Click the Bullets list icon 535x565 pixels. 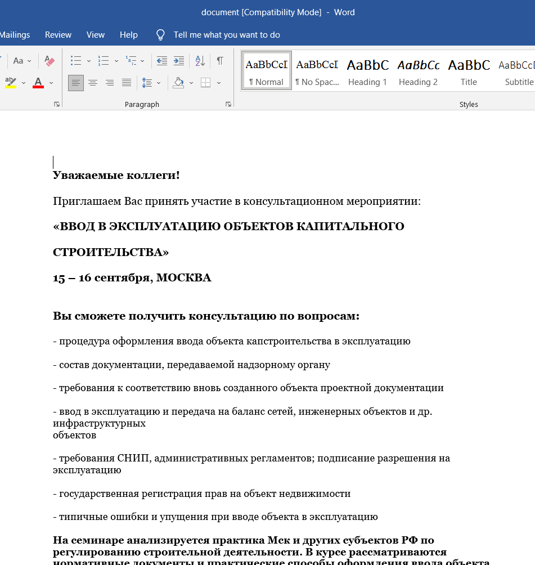coord(76,61)
